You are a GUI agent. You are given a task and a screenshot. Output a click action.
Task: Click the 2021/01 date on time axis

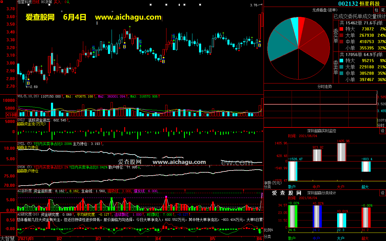tap(26, 239)
